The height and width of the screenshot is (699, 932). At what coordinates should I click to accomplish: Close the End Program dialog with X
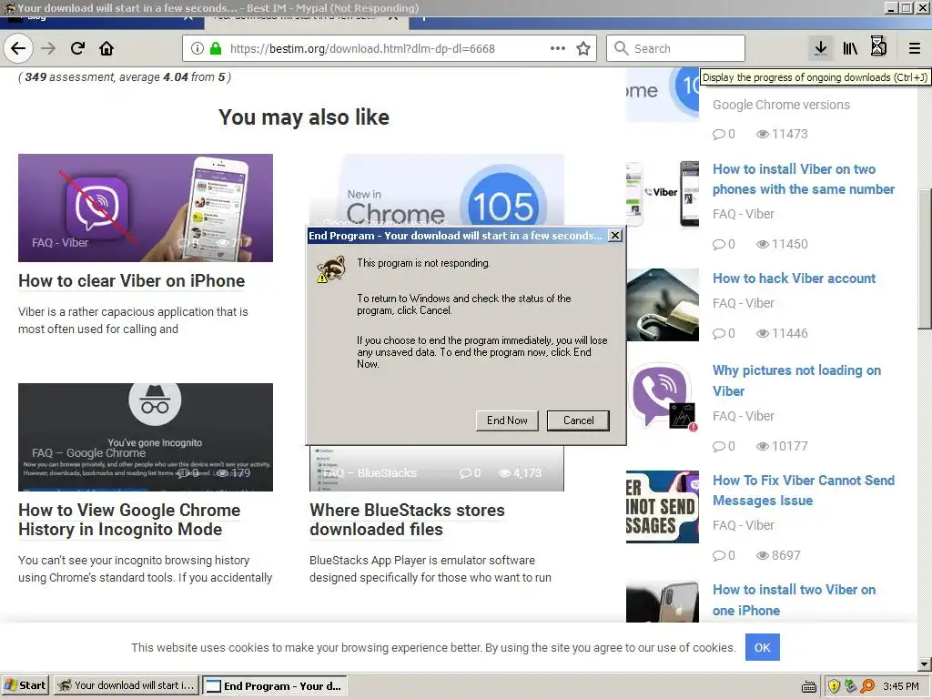[x=615, y=236]
